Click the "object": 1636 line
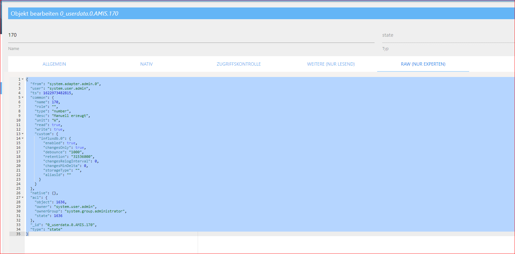515x254 pixels. point(51,202)
